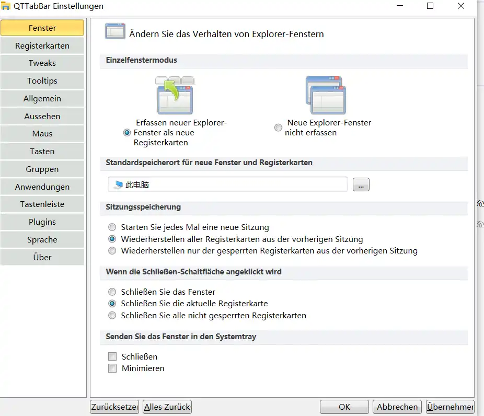This screenshot has width=484, height=416.
Task: Click the Zurücksetzen button
Action: pos(114,407)
